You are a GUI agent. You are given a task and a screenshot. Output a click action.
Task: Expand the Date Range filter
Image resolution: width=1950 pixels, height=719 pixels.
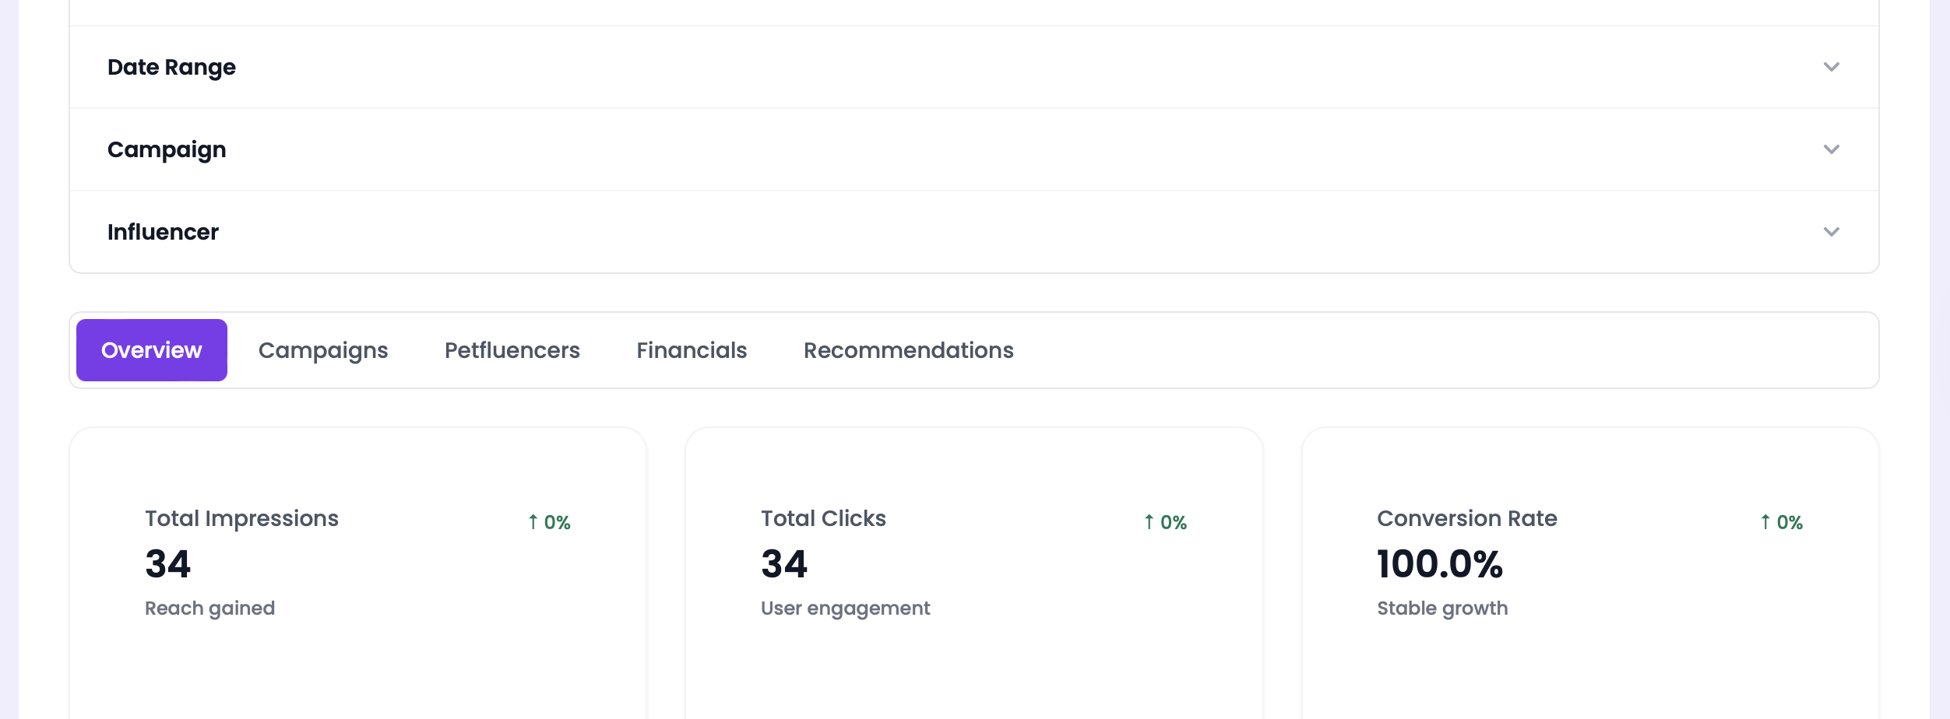click(172, 67)
